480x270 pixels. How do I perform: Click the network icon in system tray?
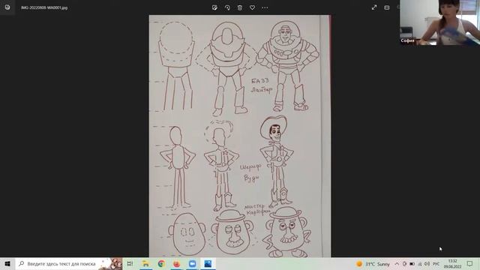tap(420, 263)
